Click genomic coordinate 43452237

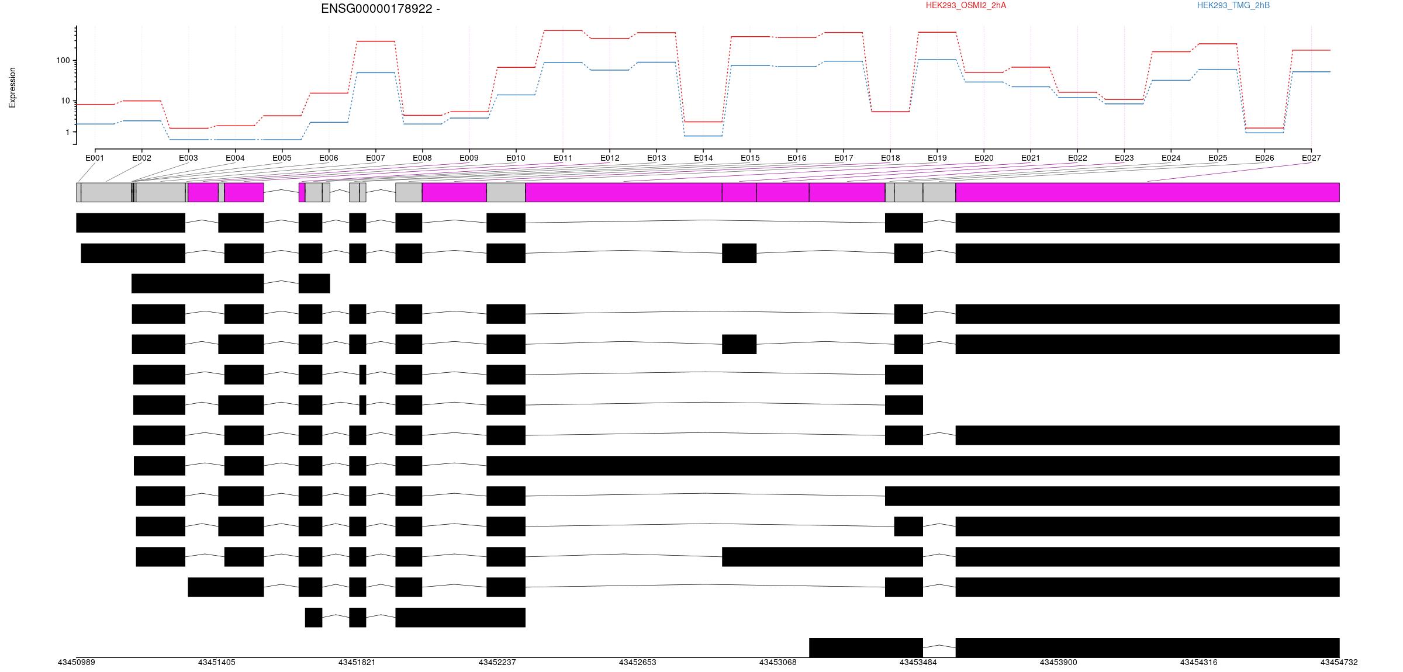point(497,662)
